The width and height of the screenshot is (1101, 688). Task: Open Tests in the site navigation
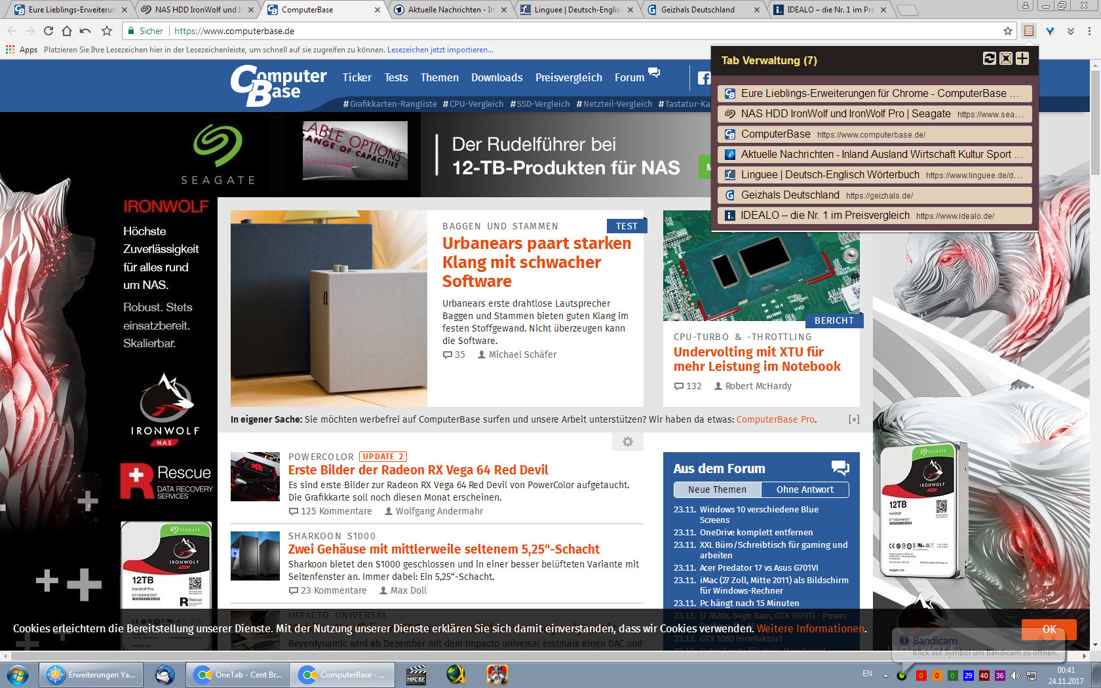click(x=396, y=77)
